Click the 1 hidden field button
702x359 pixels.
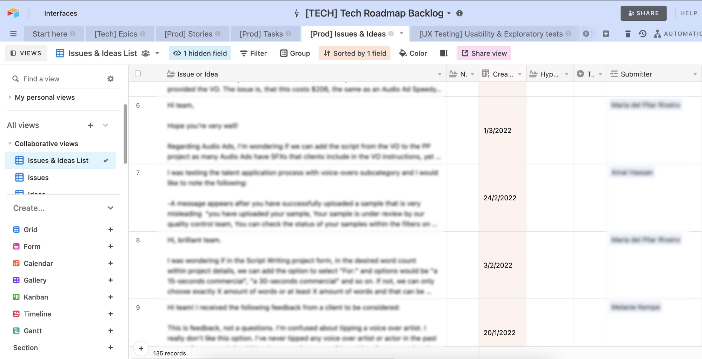[x=200, y=53]
